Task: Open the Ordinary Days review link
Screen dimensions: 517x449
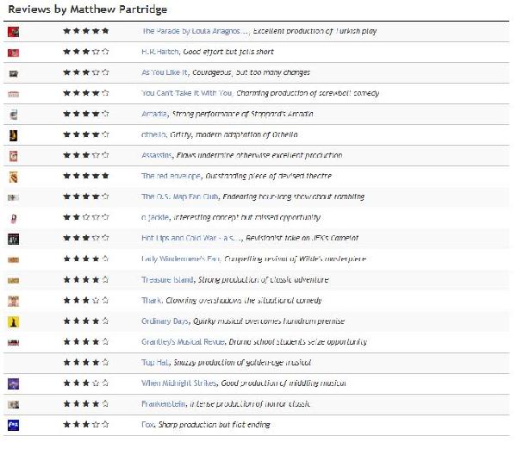Action: click(165, 321)
